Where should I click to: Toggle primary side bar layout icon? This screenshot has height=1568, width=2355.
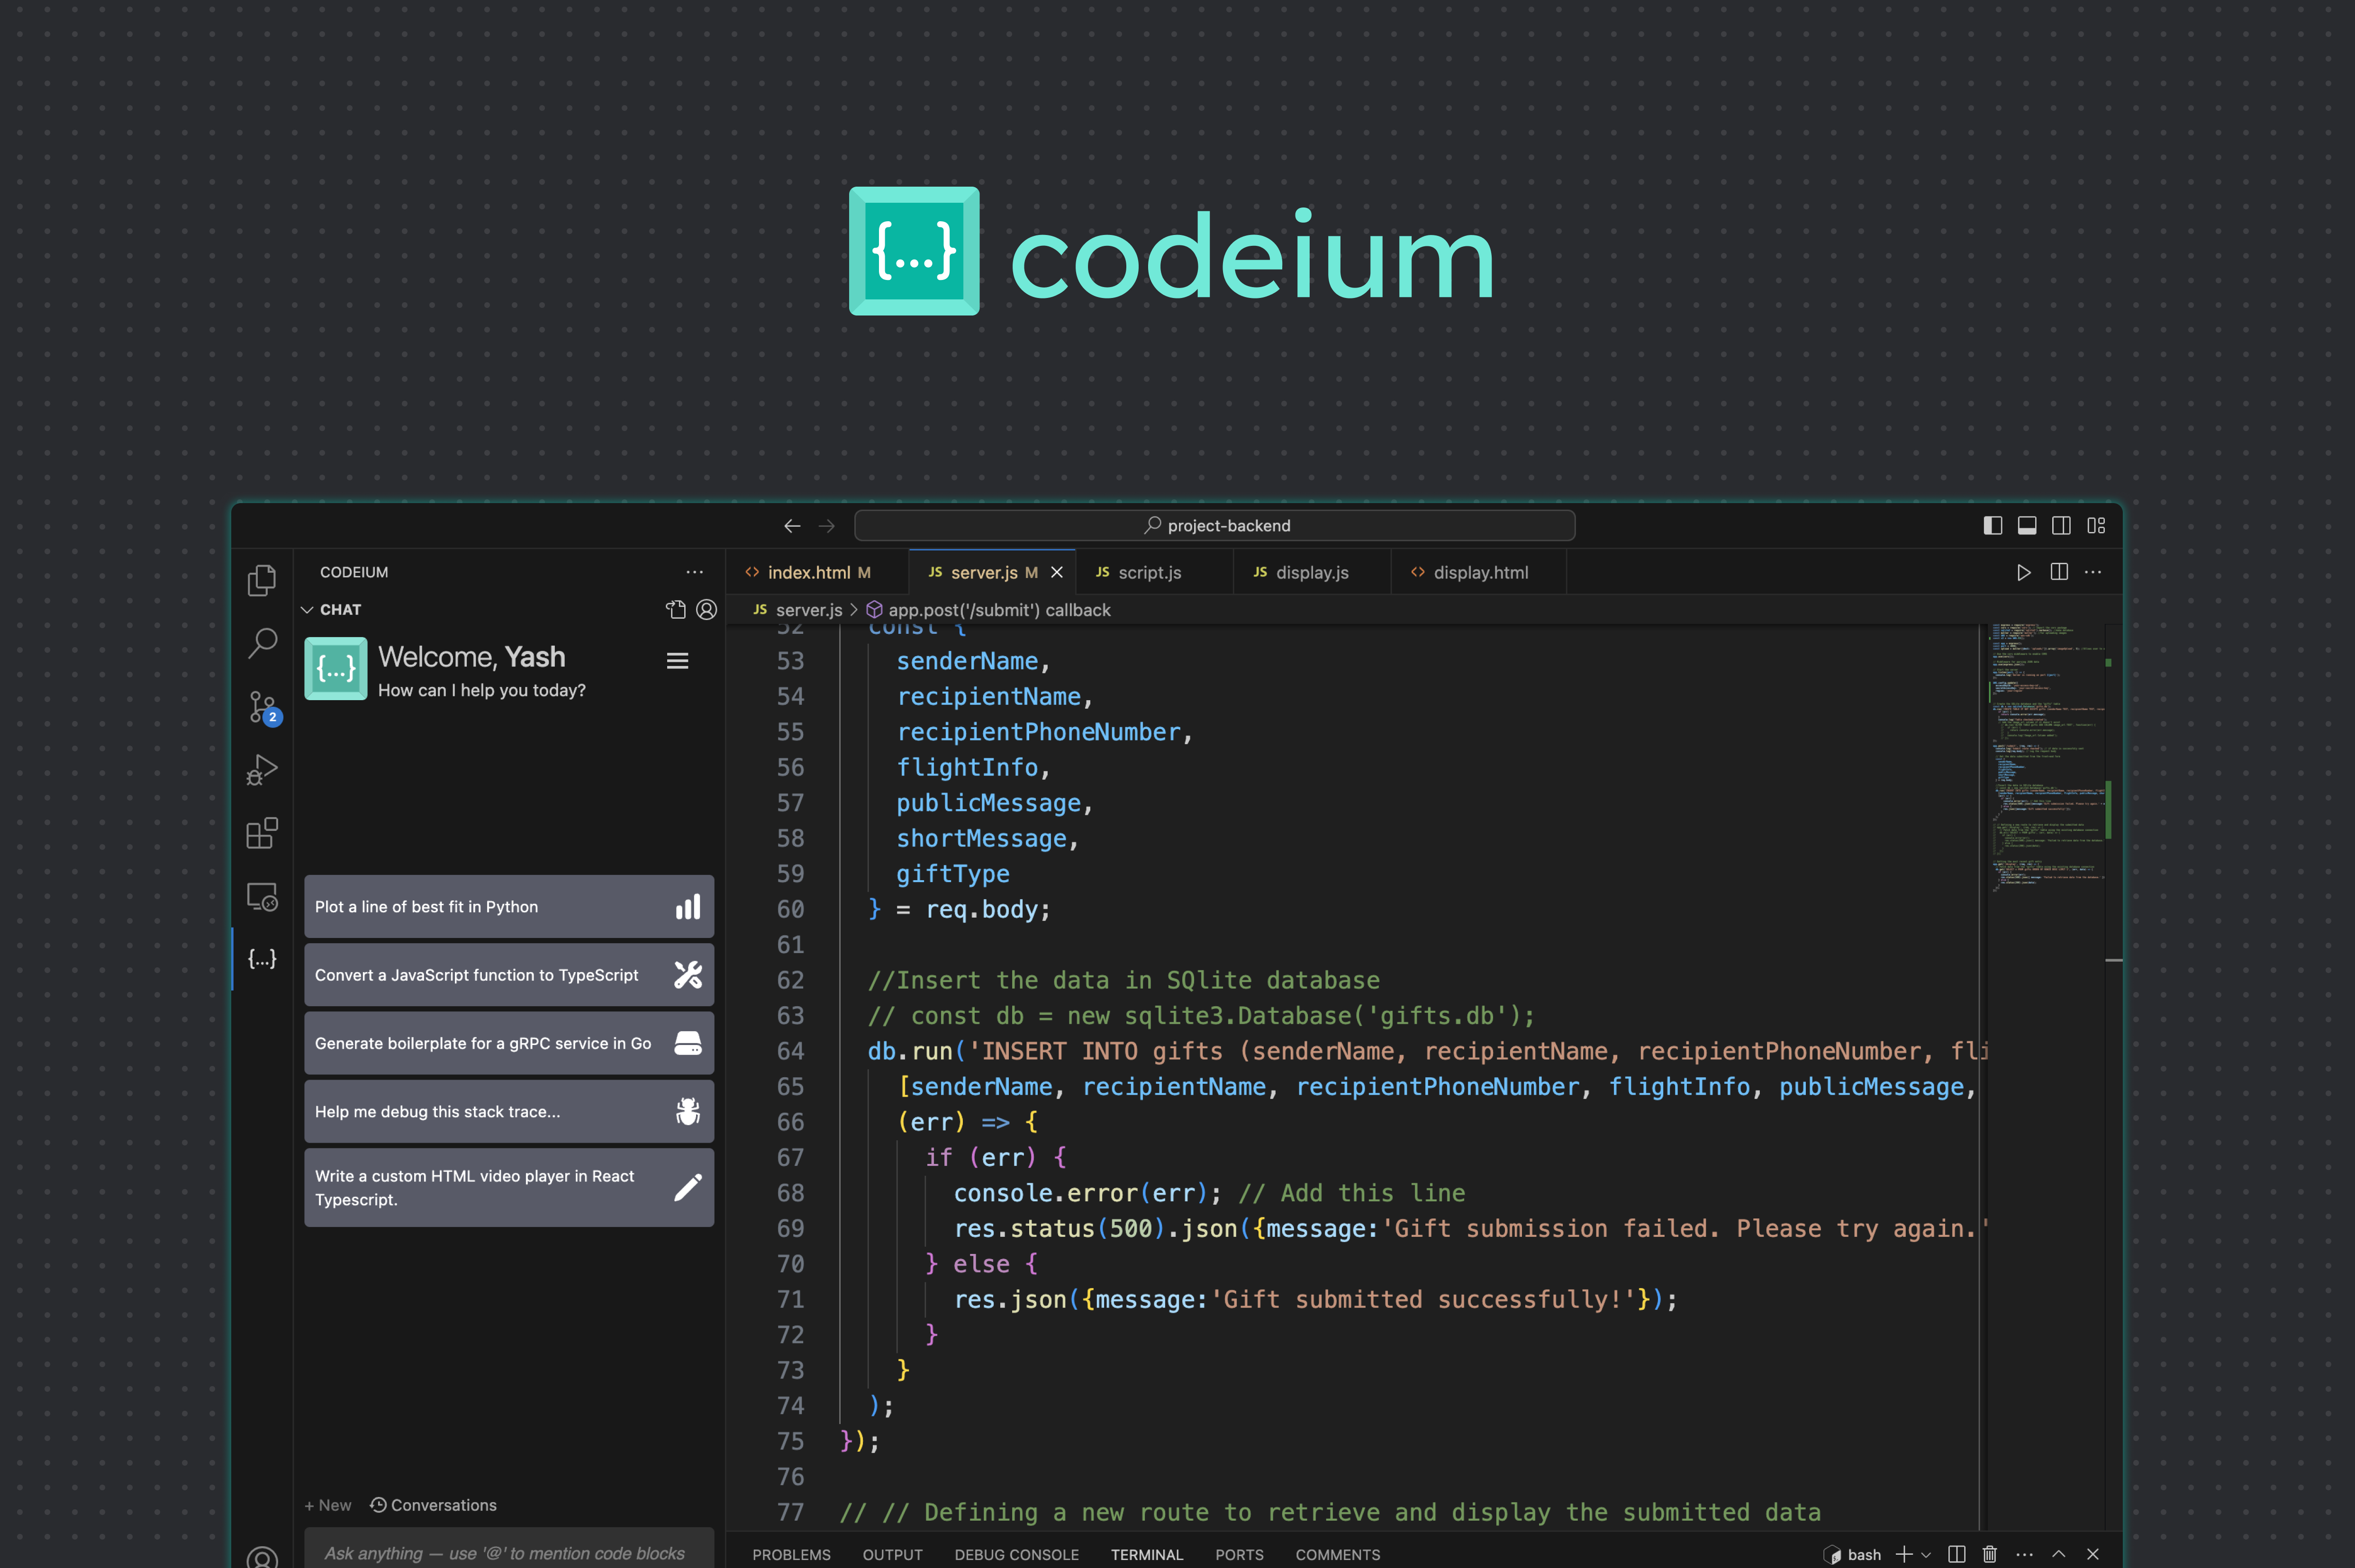point(1992,526)
